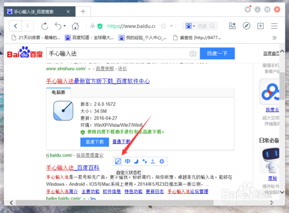Show more bookmarks with double chevron
This screenshot has height=213, width=289.
point(275,38)
